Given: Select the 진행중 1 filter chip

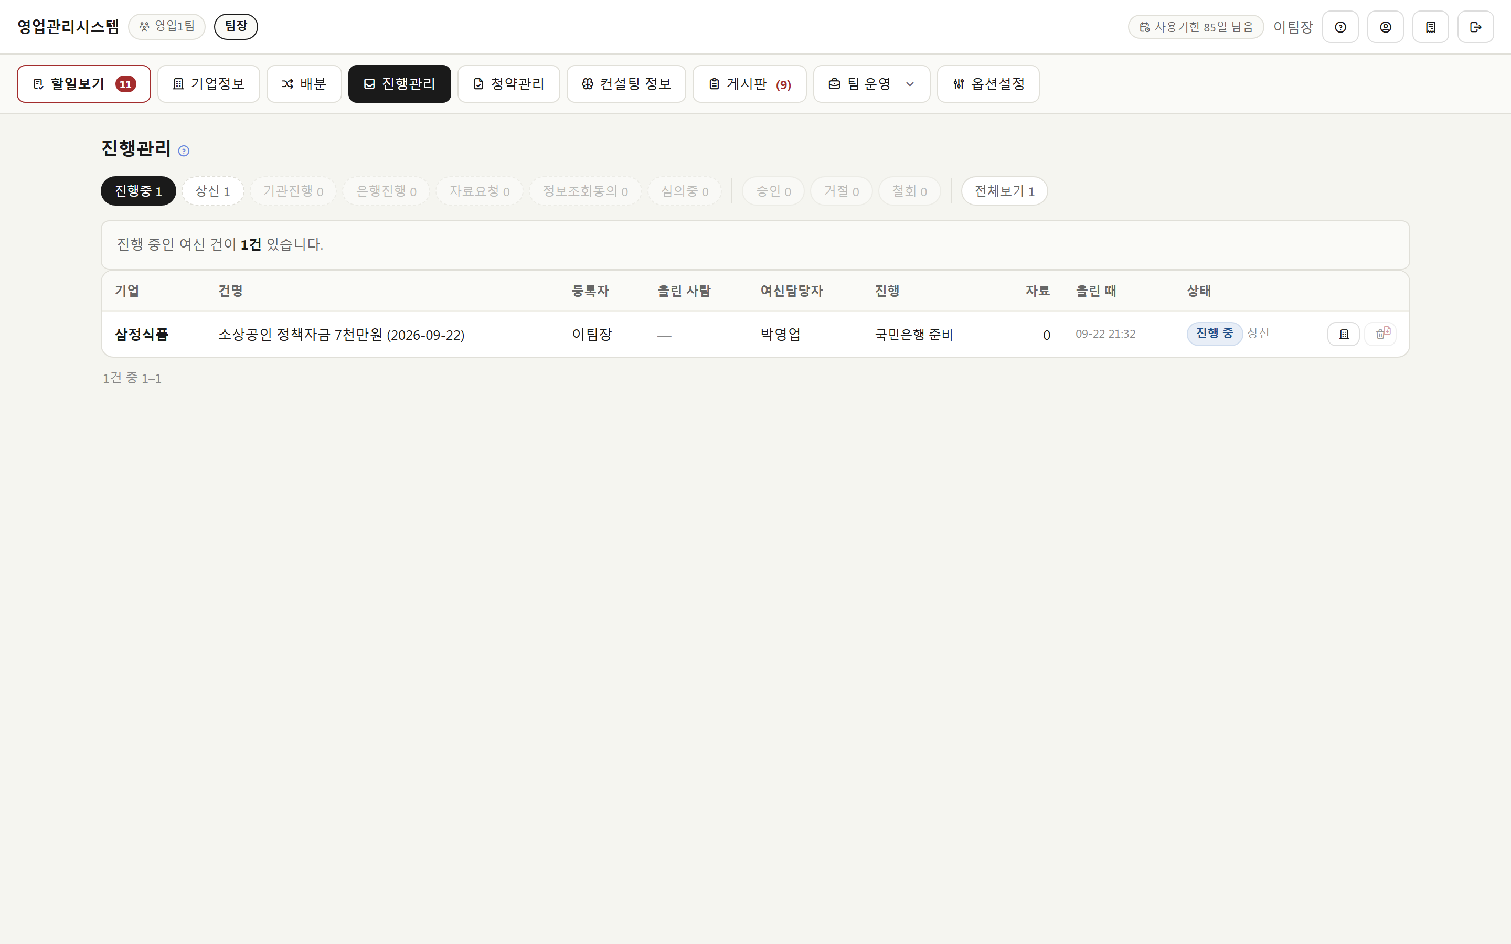Looking at the screenshot, I should [x=138, y=191].
